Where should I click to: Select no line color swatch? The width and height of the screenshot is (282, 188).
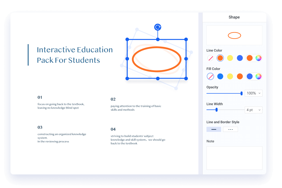(x=210, y=58)
